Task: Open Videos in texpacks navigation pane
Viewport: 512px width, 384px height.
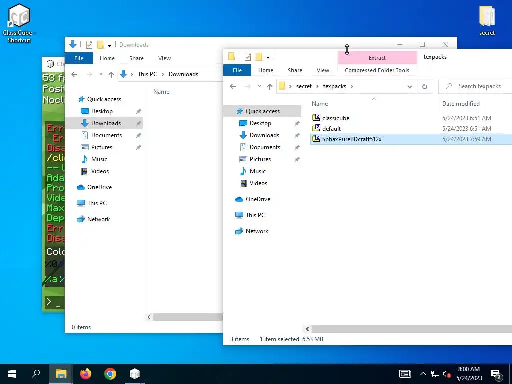Action: coord(258,183)
